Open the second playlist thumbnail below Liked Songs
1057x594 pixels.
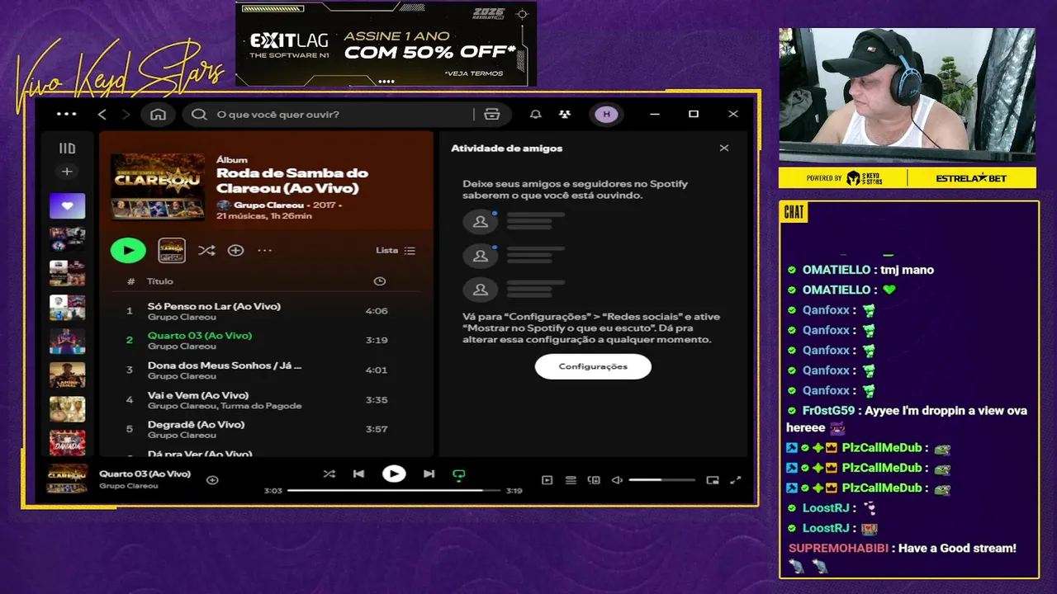tap(67, 272)
